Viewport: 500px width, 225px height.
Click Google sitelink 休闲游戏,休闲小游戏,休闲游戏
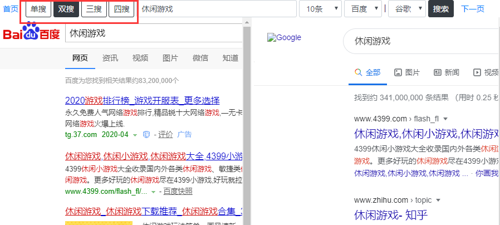coord(407,174)
